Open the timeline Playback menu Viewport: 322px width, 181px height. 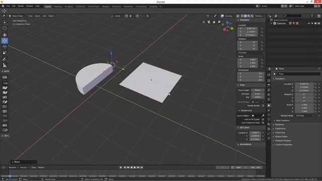pos(14,167)
